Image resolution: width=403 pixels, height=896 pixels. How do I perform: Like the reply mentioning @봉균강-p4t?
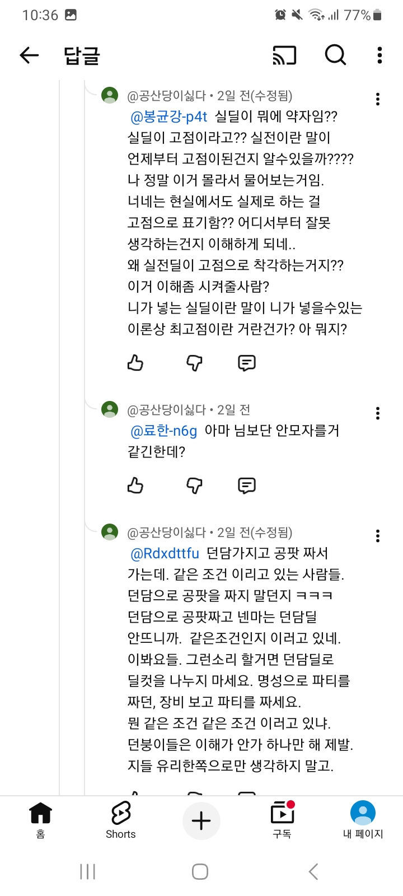point(135,363)
